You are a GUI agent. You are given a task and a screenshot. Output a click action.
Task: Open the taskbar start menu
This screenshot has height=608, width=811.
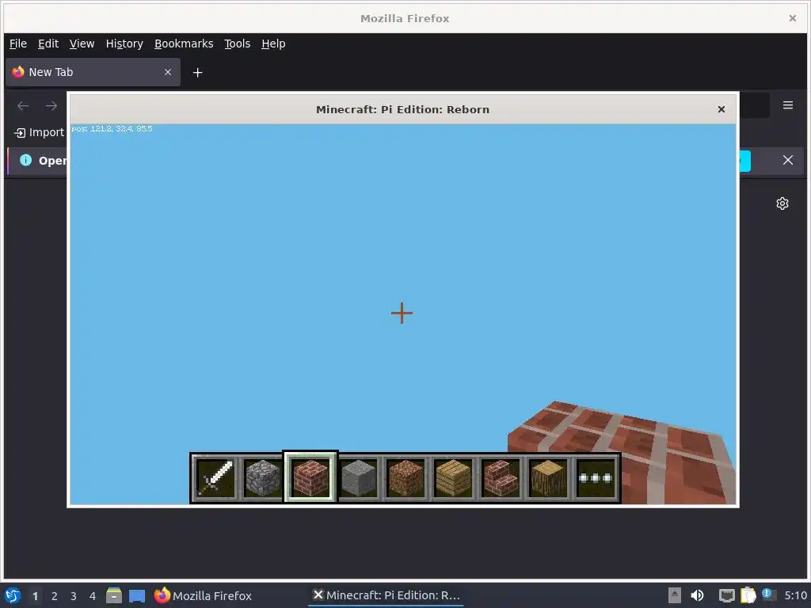click(13, 595)
